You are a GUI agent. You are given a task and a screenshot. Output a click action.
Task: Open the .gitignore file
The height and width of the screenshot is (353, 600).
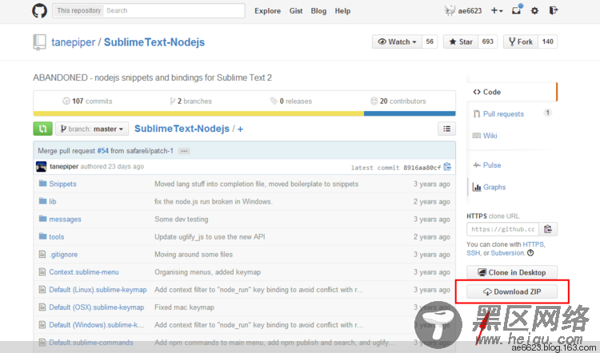(x=63, y=255)
